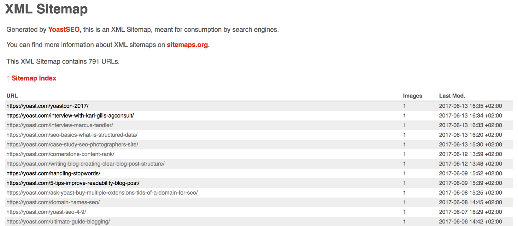Open the YoastSEO link
The width and height of the screenshot is (518, 226).
64,30
